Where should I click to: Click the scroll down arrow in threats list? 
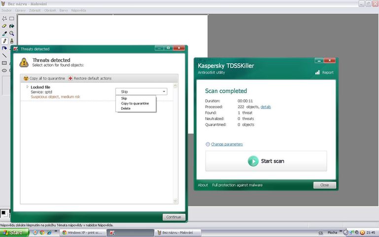point(175,200)
